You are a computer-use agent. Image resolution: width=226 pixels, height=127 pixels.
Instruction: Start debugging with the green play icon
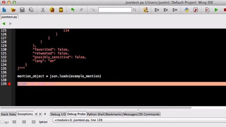tap(216, 10)
